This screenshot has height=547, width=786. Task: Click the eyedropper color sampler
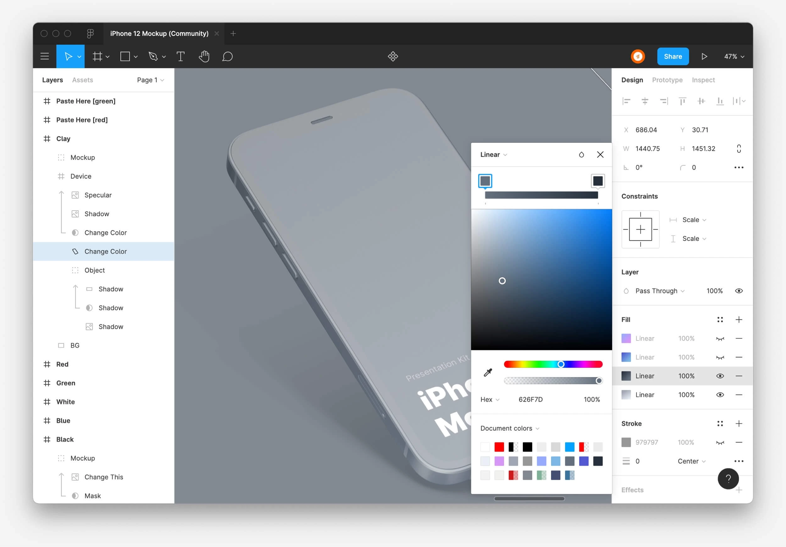488,373
